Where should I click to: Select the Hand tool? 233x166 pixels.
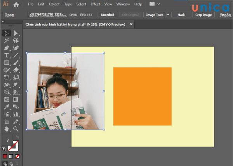(7, 129)
